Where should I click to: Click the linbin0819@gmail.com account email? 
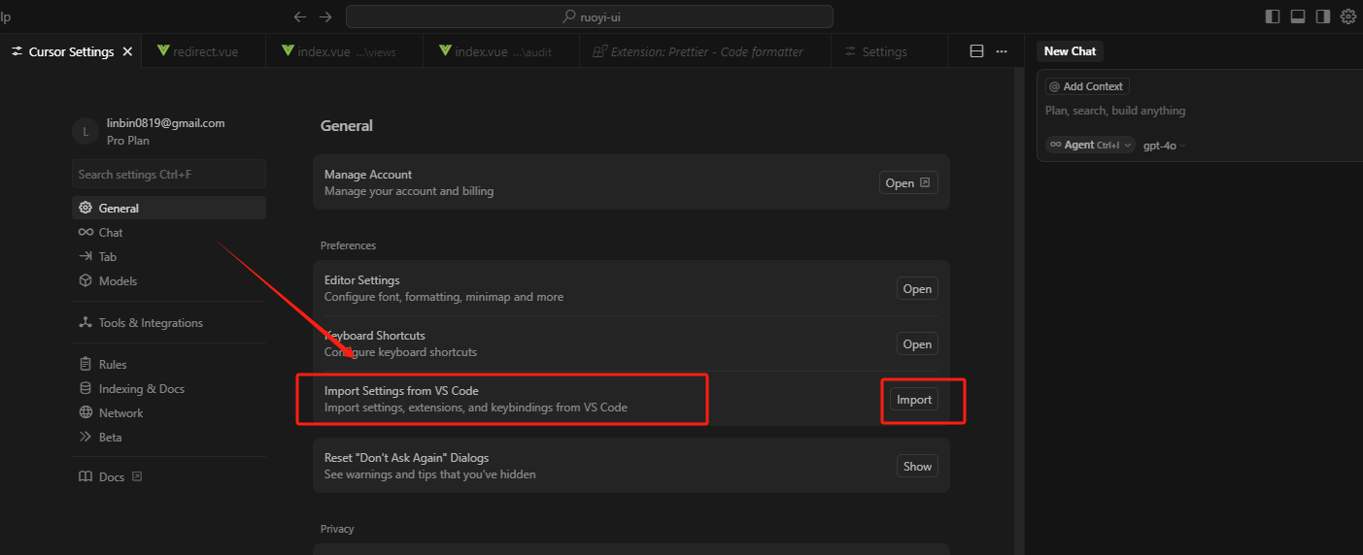tap(165, 123)
